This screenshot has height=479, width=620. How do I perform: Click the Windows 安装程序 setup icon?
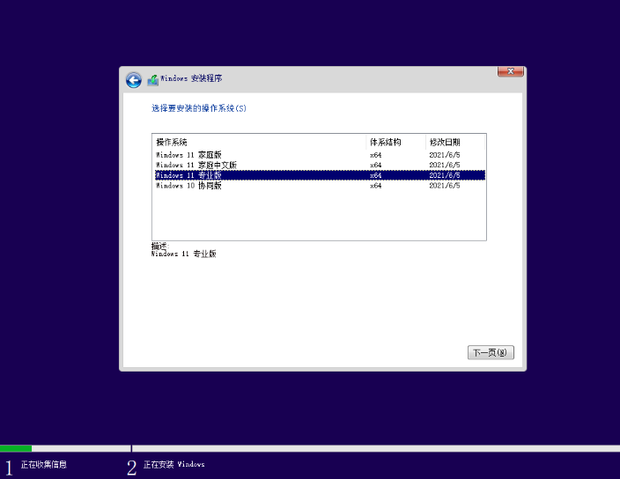[x=153, y=79]
